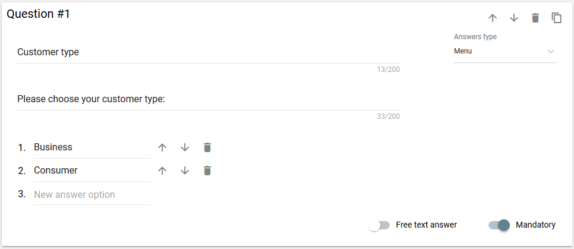Move Question #1 down with arrow icon
574x249 pixels.
[514, 18]
